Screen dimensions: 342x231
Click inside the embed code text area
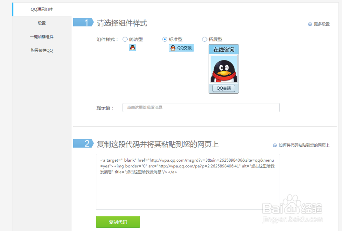point(188,182)
